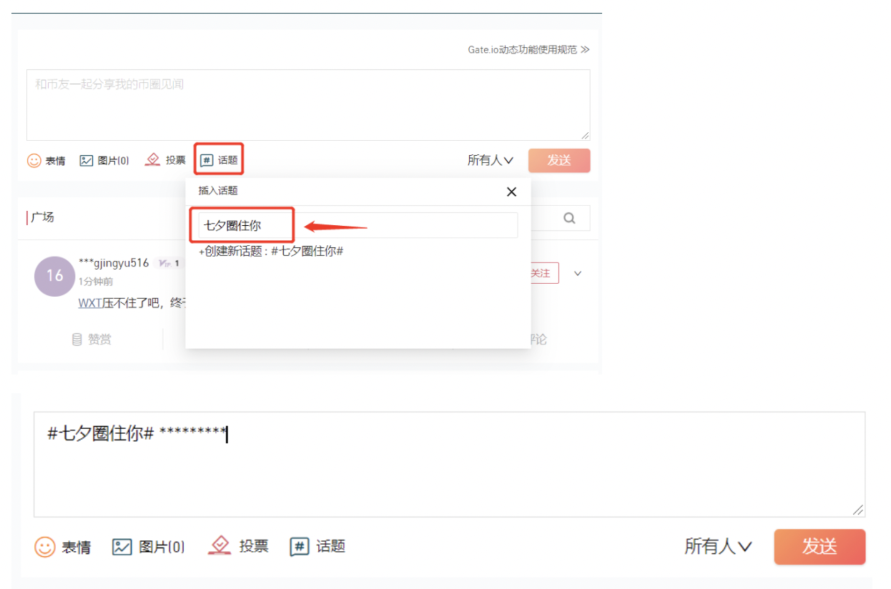
Task: Expand the chevron next to 关注 button
Action: click(578, 273)
